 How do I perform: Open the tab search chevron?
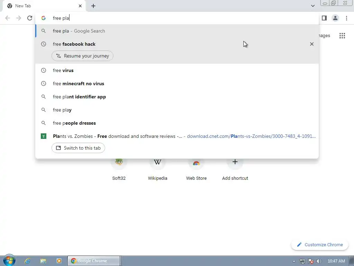pos(313,6)
